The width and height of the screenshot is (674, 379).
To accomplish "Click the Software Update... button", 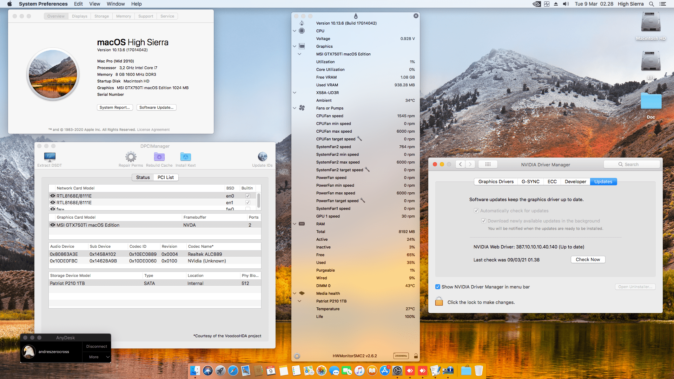I will click(x=156, y=107).
